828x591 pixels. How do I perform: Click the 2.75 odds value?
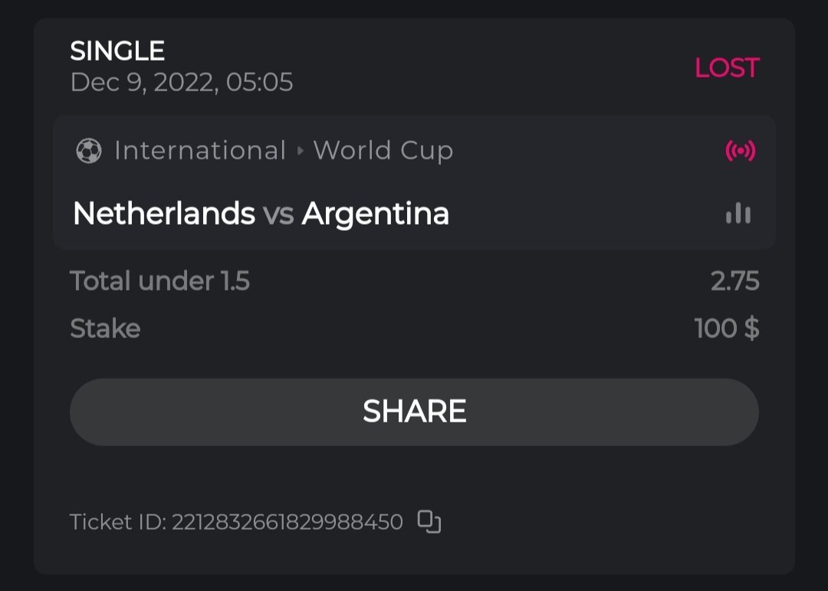734,281
